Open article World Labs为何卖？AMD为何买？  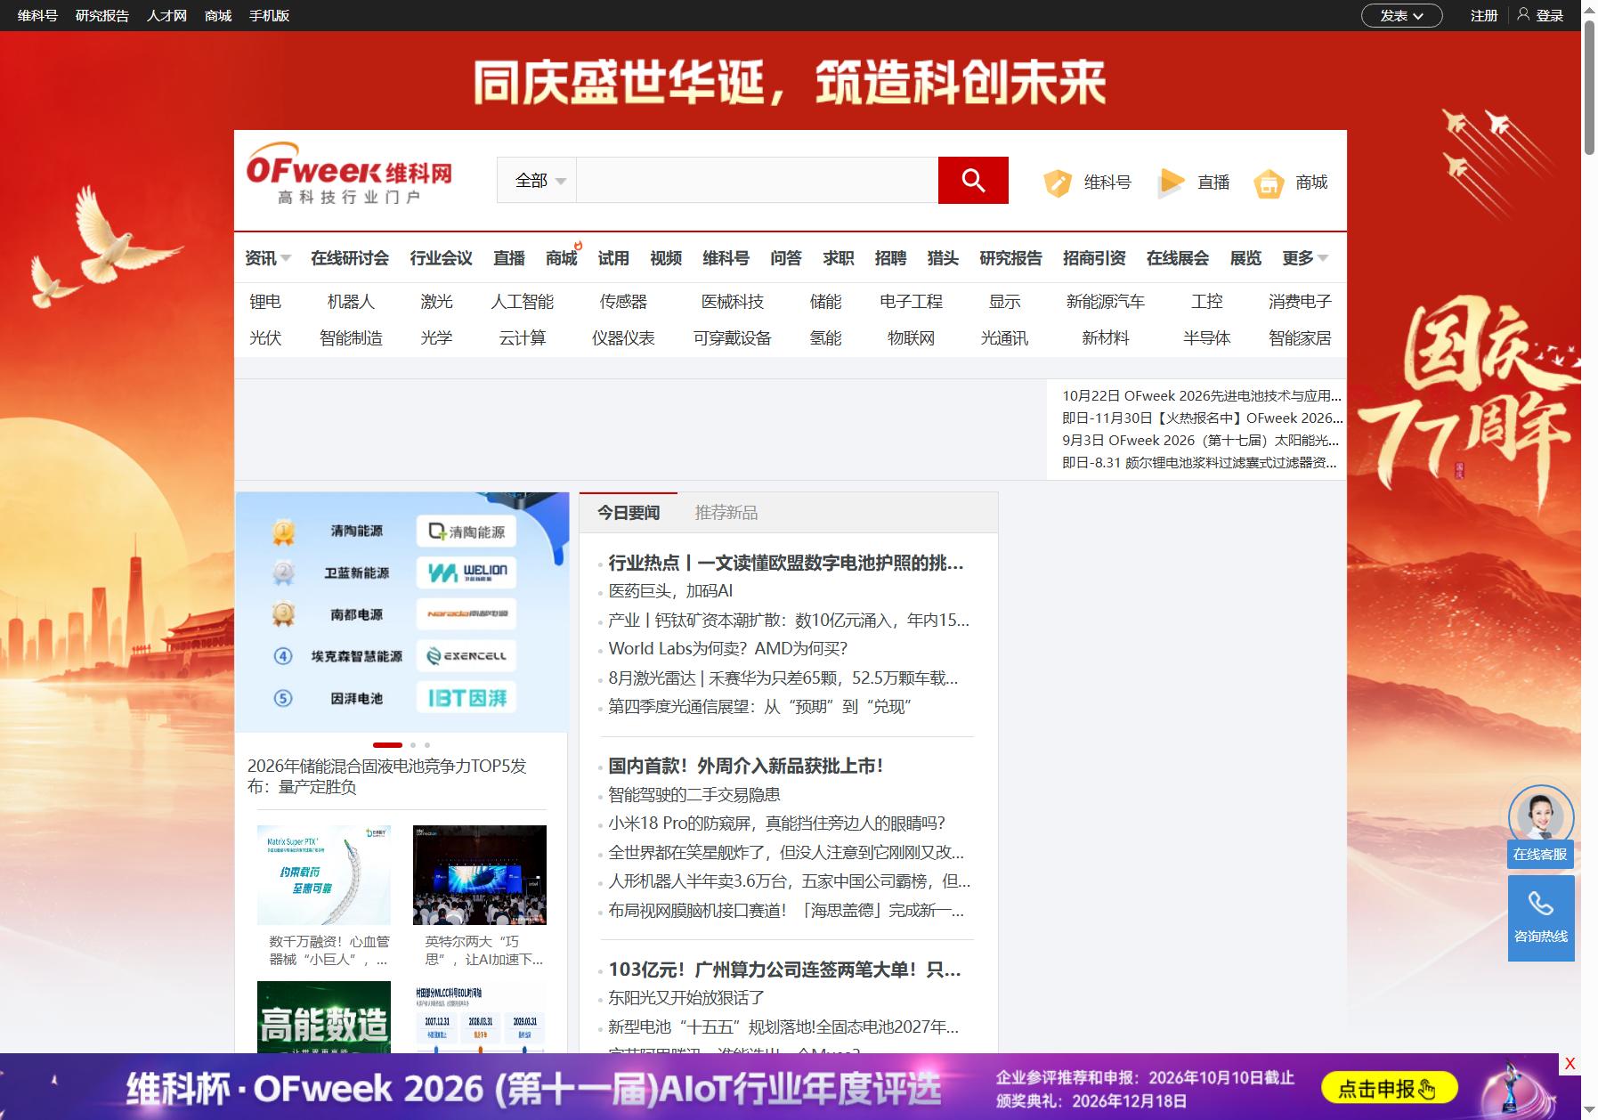coord(728,649)
